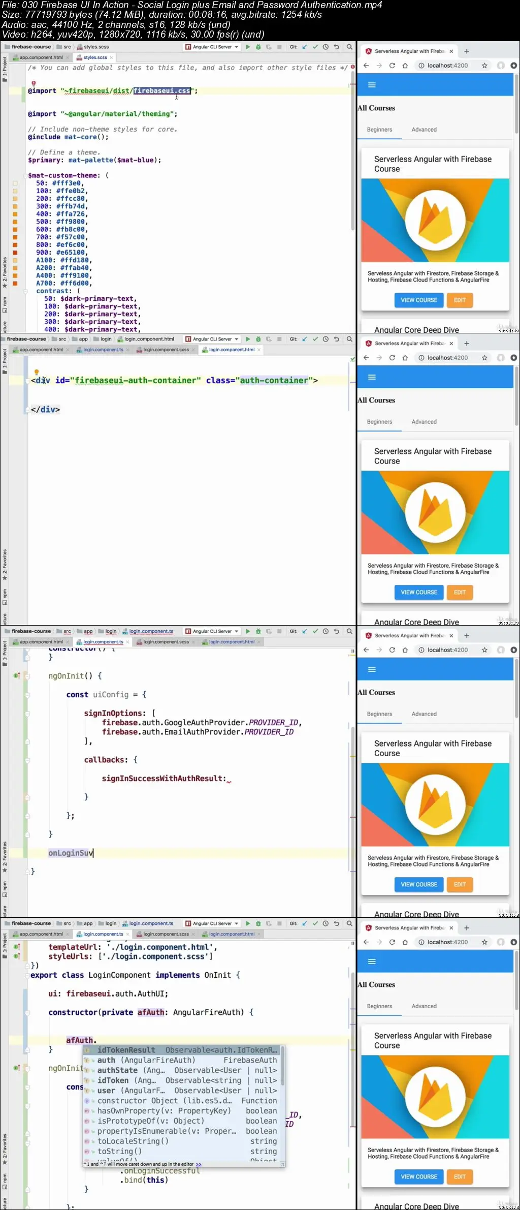Click EDIT button in styles.scss frame
This screenshot has height=1210, width=520.
click(460, 300)
